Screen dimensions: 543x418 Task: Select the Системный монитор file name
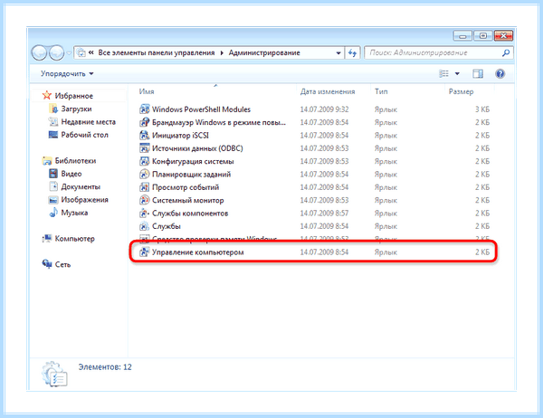[x=188, y=200]
